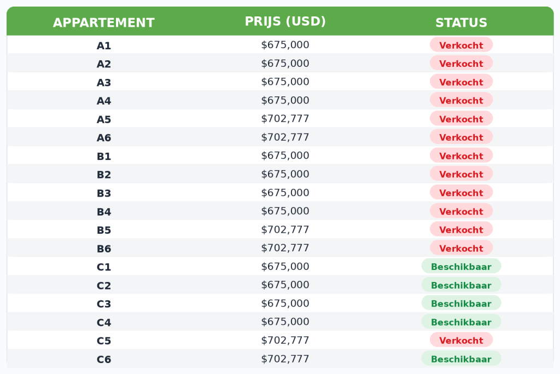This screenshot has height=374, width=560.
Task: Click the STATUS column header
Action: [x=461, y=22]
